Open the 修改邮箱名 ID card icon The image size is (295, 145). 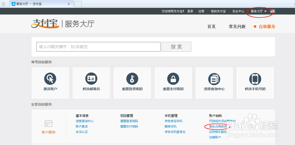(91, 79)
